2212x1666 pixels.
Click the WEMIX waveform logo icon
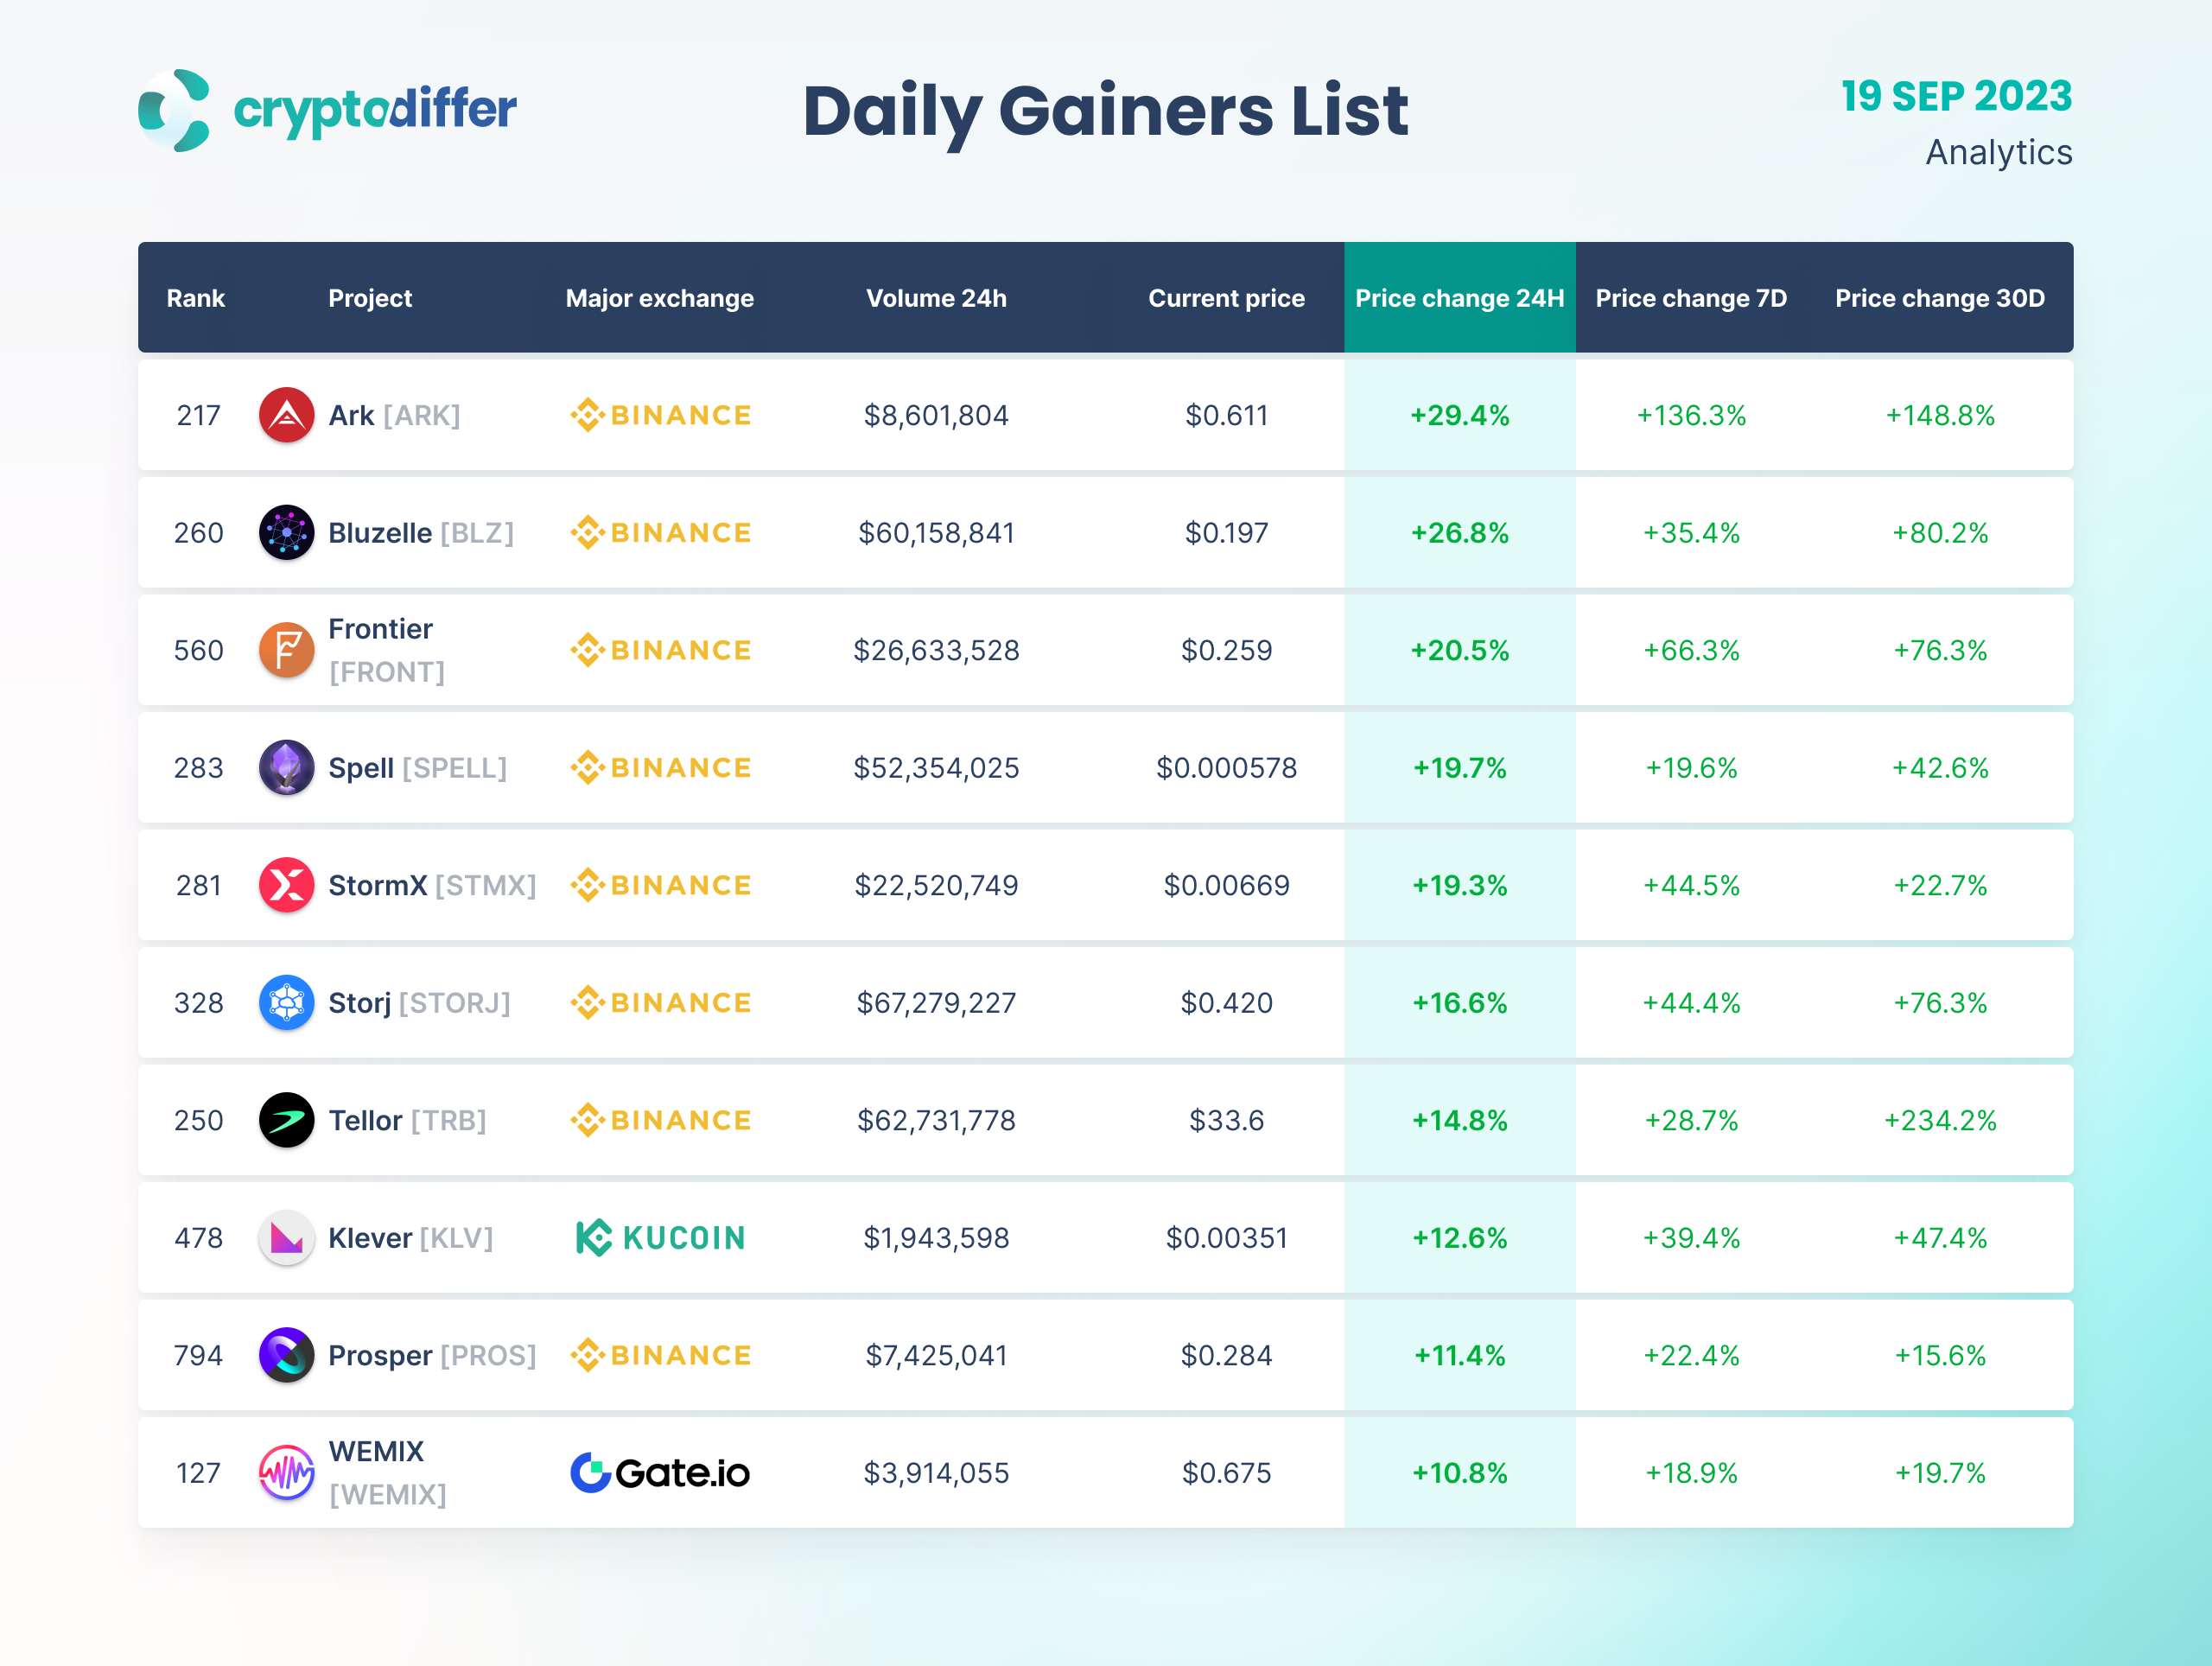point(286,1472)
